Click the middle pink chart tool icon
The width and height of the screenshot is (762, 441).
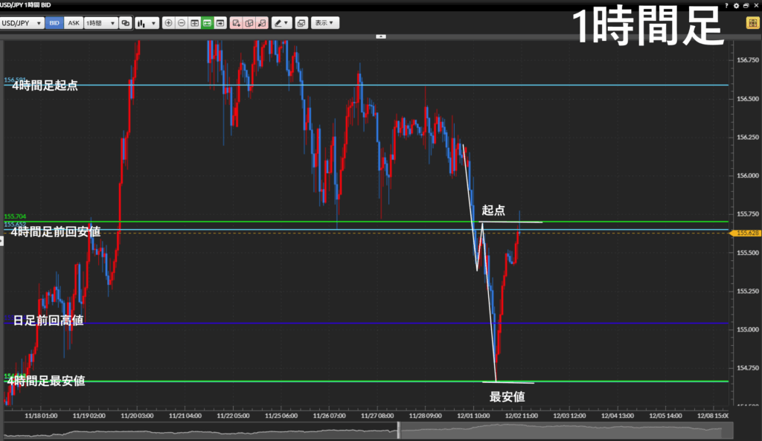click(x=249, y=23)
